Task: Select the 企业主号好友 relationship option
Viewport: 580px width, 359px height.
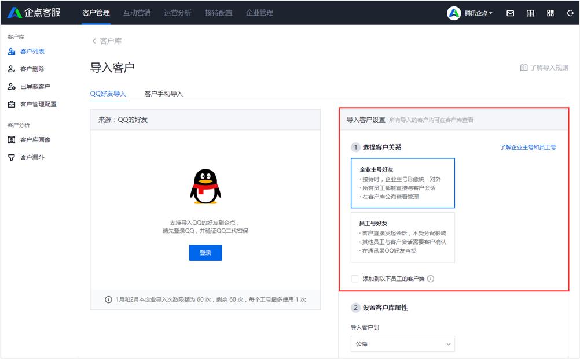Action: coord(403,183)
